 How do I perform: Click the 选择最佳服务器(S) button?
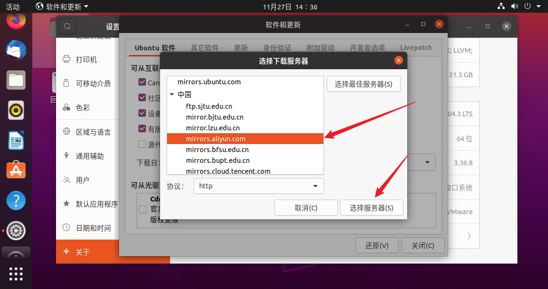363,84
